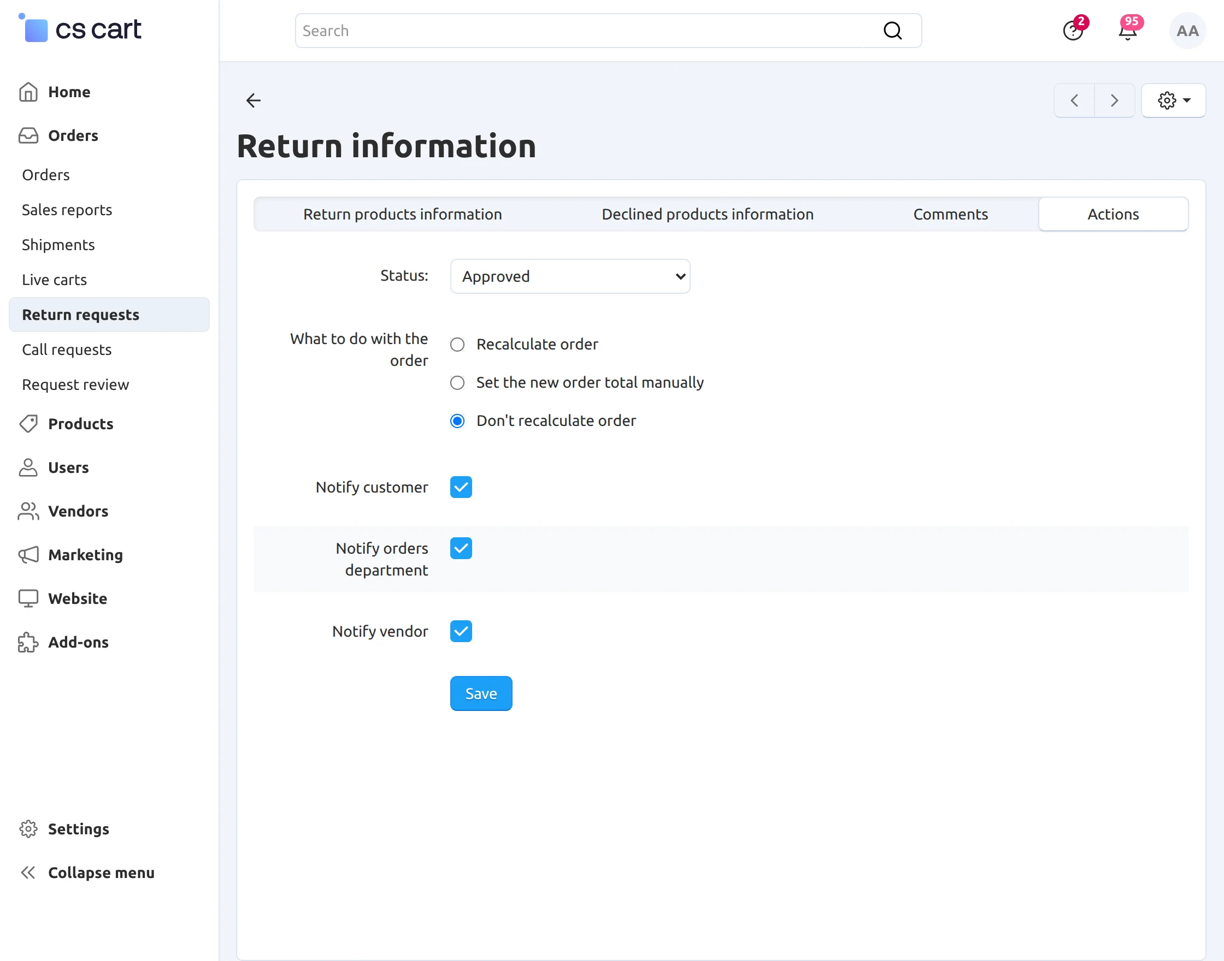Select the Recalculate order radio button

click(x=457, y=345)
